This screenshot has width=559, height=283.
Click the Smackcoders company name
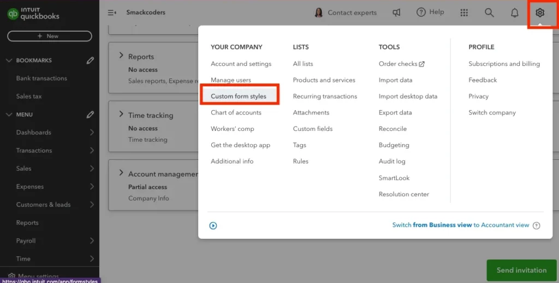145,13
